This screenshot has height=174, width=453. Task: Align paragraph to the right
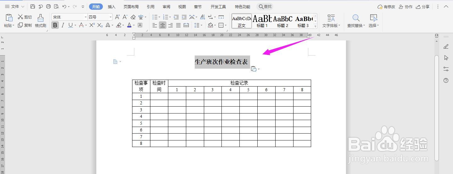coord(171,25)
